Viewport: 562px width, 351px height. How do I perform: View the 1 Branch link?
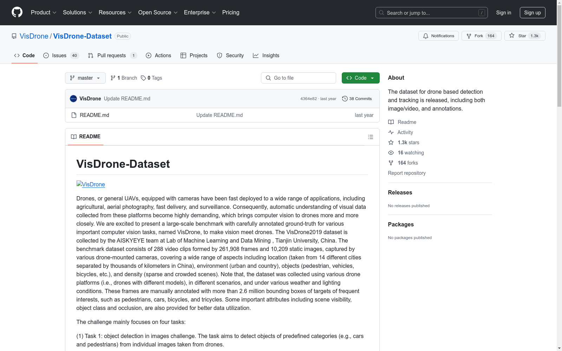pos(124,78)
